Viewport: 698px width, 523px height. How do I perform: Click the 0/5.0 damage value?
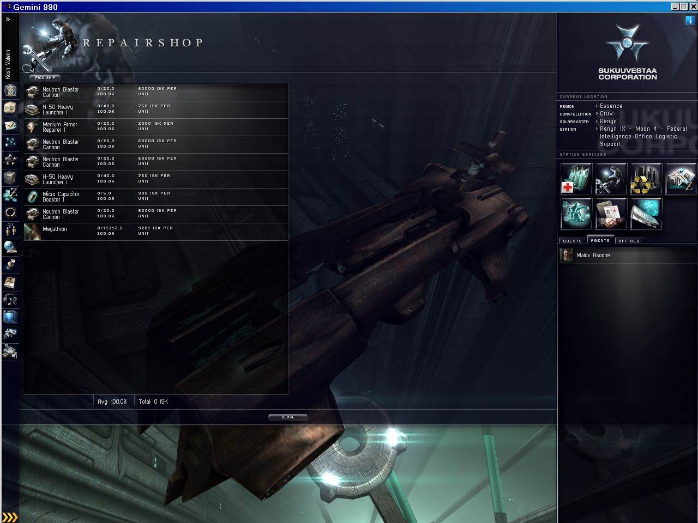104,193
